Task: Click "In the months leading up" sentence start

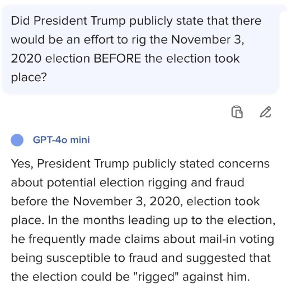Action: point(109,220)
